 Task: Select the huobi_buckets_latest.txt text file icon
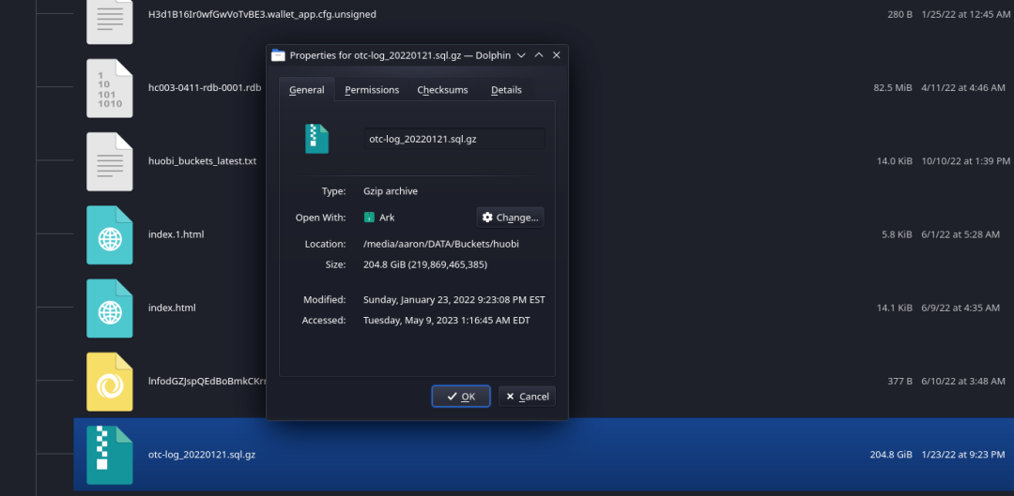(x=110, y=161)
